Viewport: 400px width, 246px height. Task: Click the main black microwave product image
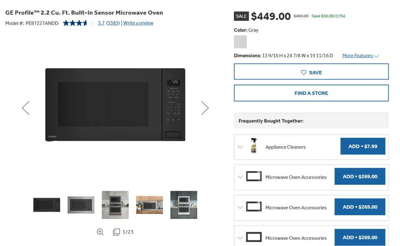[x=115, y=105]
